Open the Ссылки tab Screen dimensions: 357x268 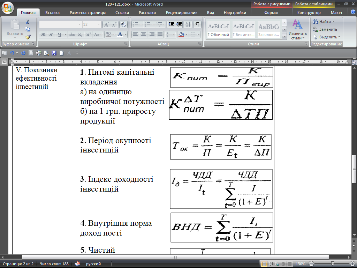pyautogui.click(x=122, y=13)
